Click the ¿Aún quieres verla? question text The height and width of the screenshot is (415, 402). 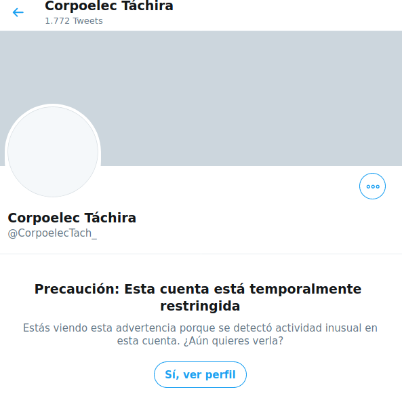click(233, 340)
